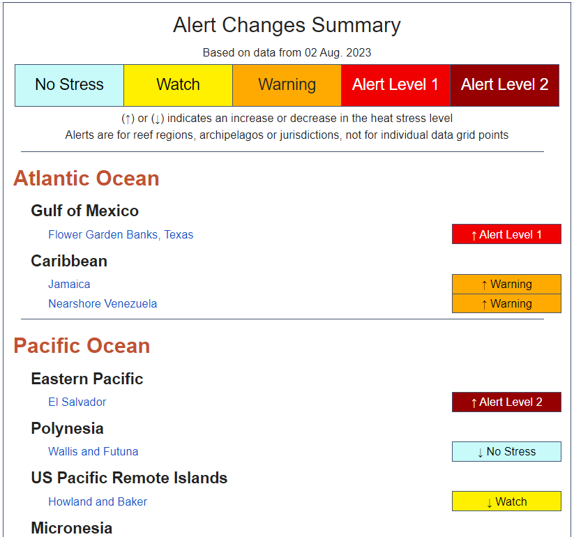Viewport: 574px width, 537px height.
Task: Click Flower Garden Banks Alert Level 1 badge
Action: coord(506,234)
